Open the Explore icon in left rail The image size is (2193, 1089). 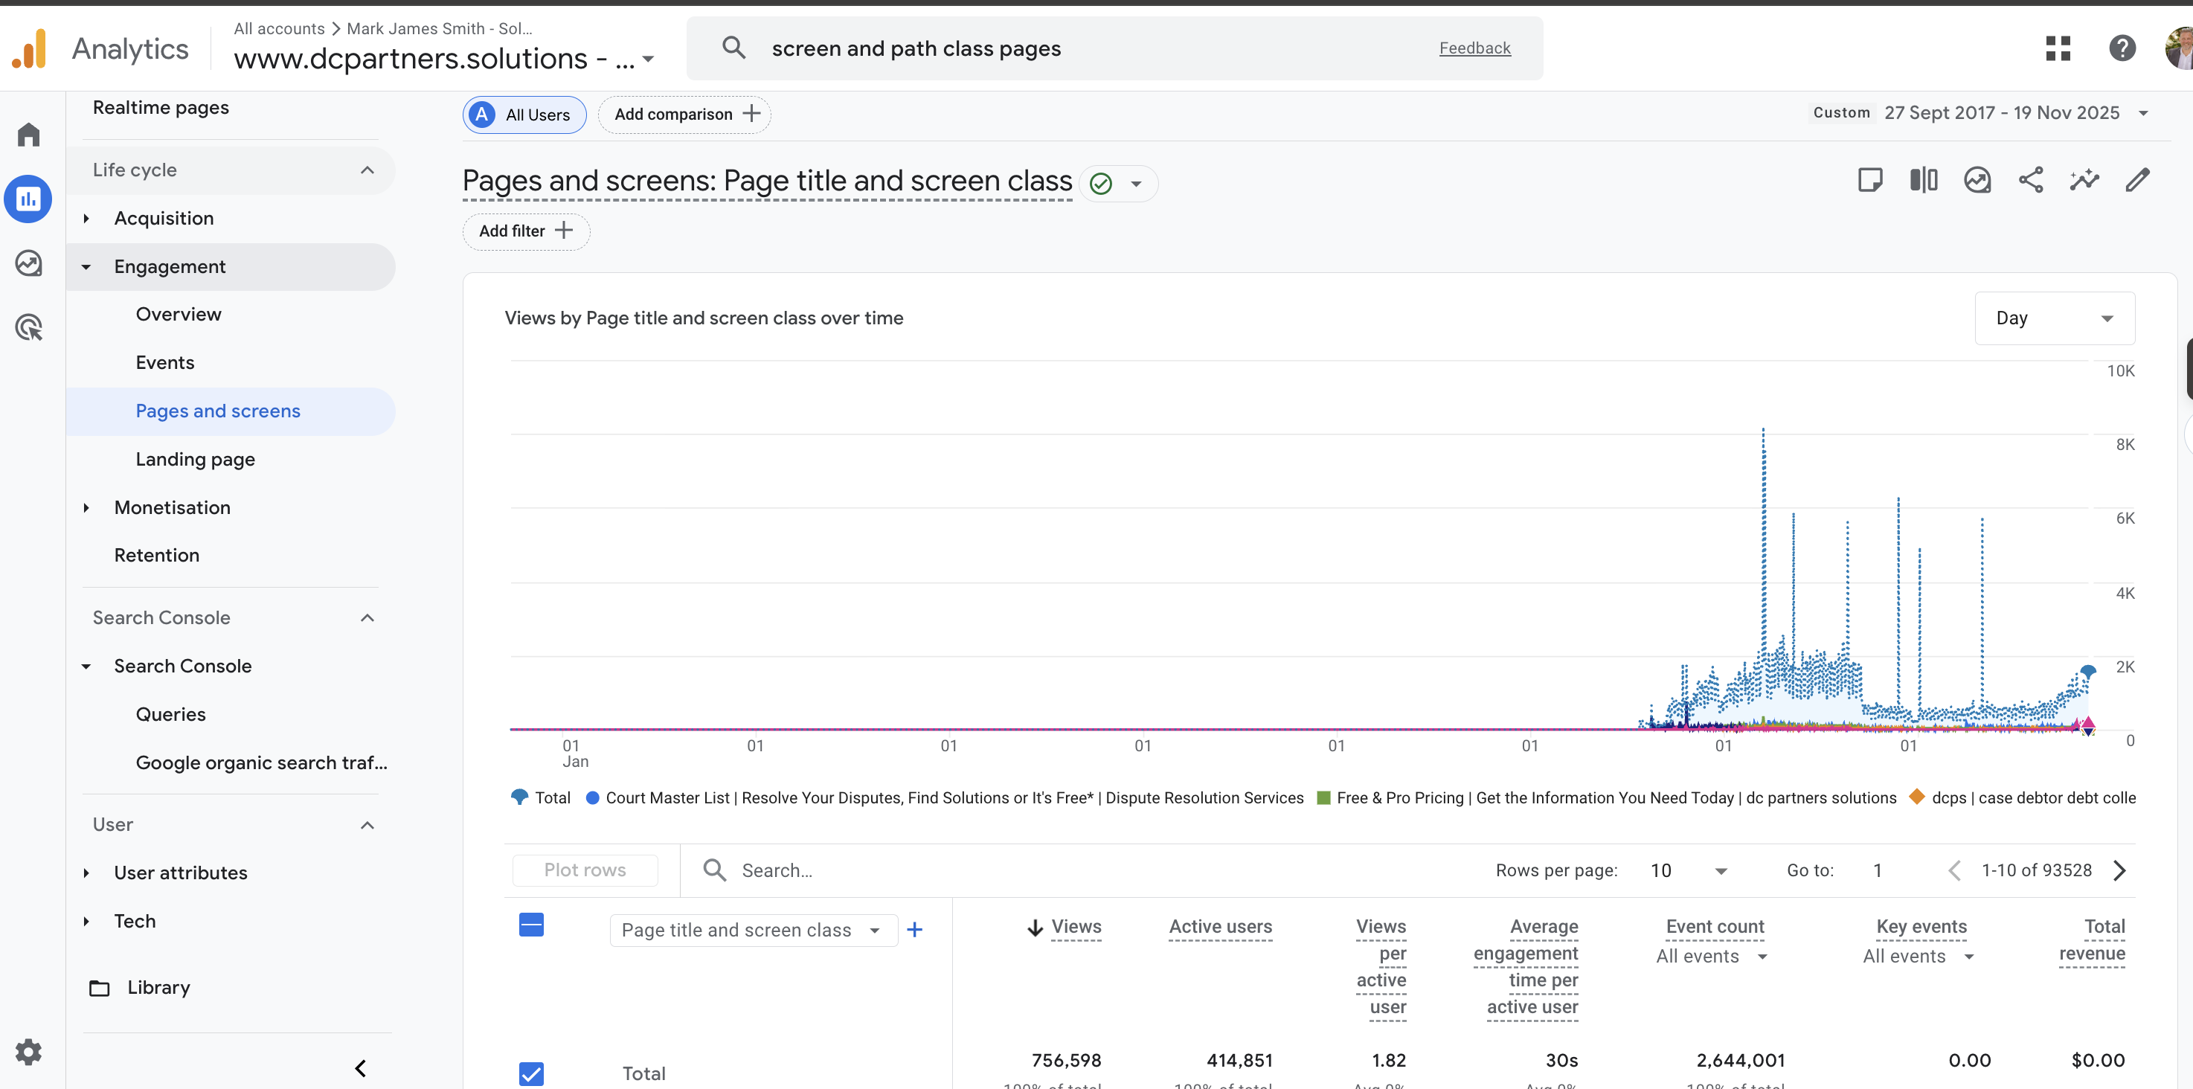(29, 263)
